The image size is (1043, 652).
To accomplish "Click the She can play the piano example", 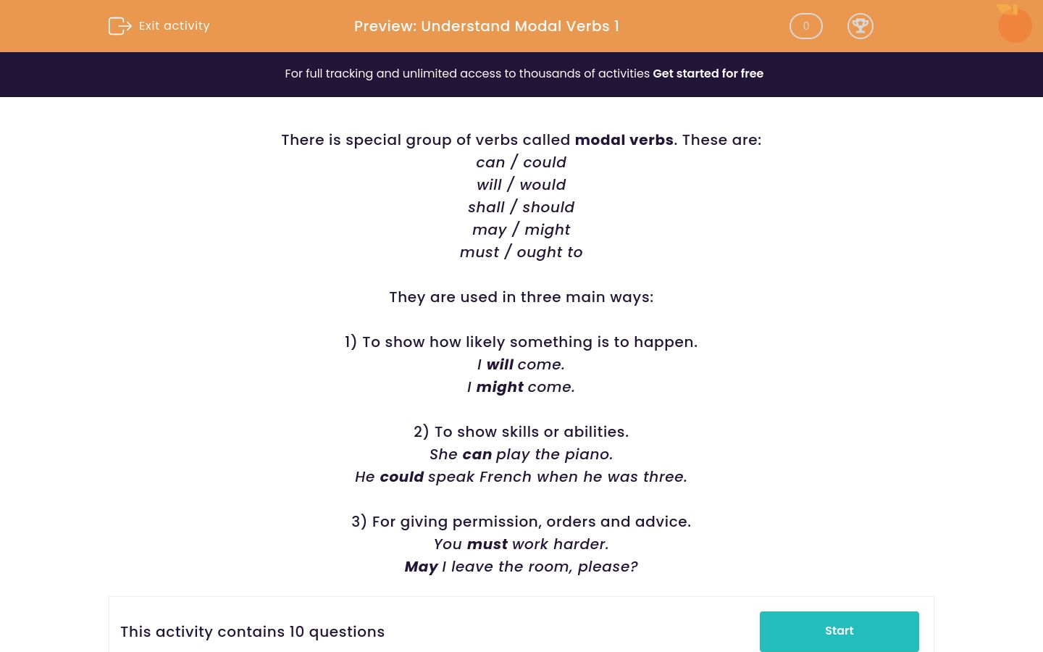I will (521, 454).
